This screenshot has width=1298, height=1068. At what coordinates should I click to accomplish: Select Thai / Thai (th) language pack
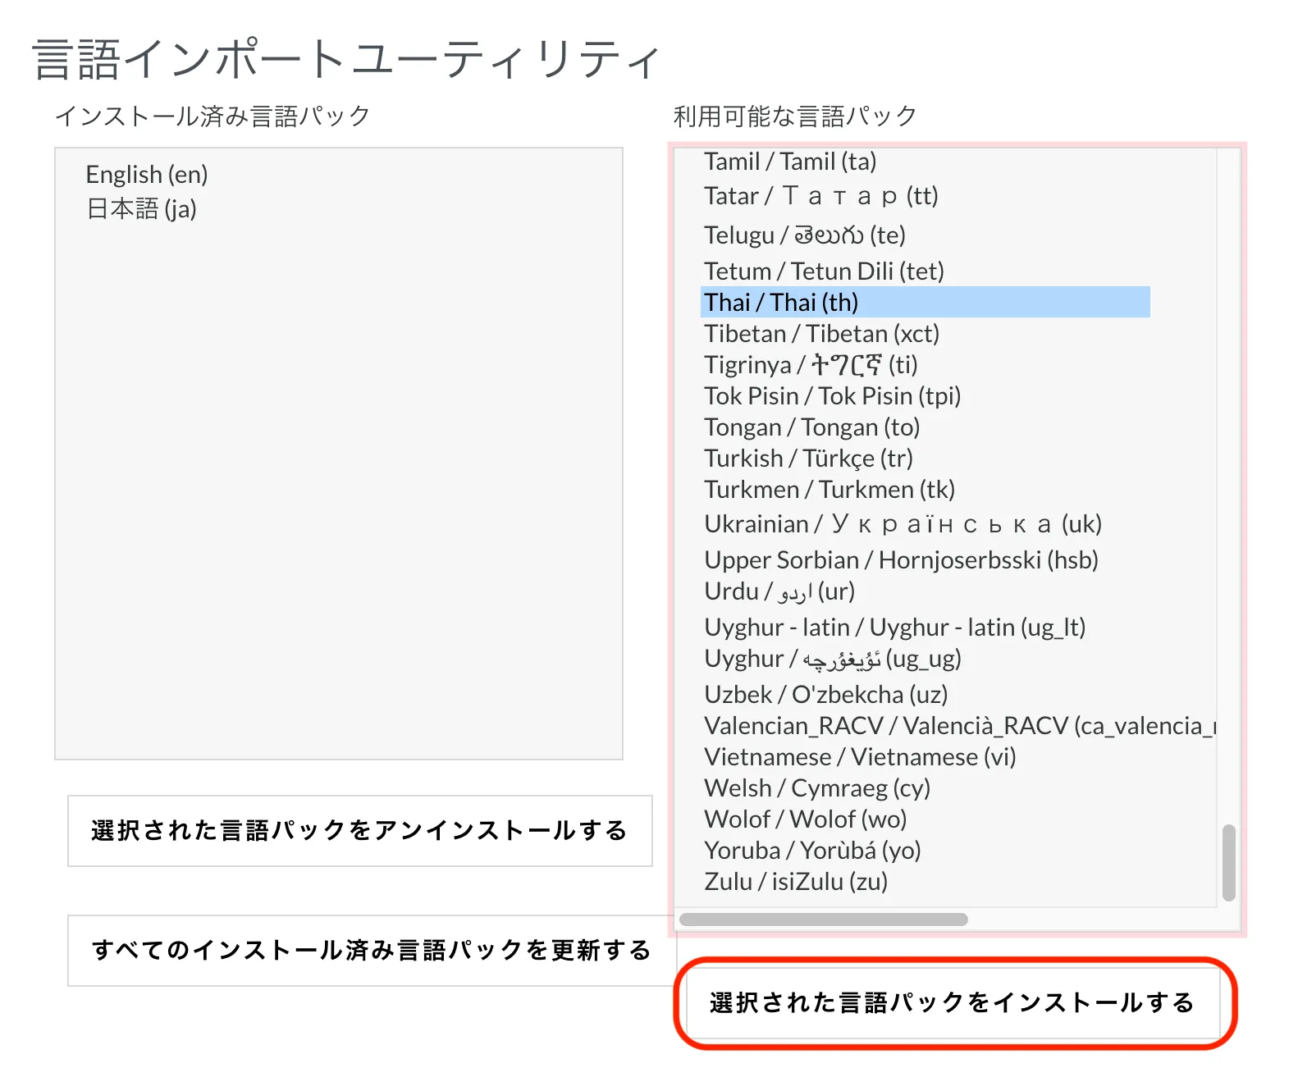pyautogui.click(x=780, y=303)
